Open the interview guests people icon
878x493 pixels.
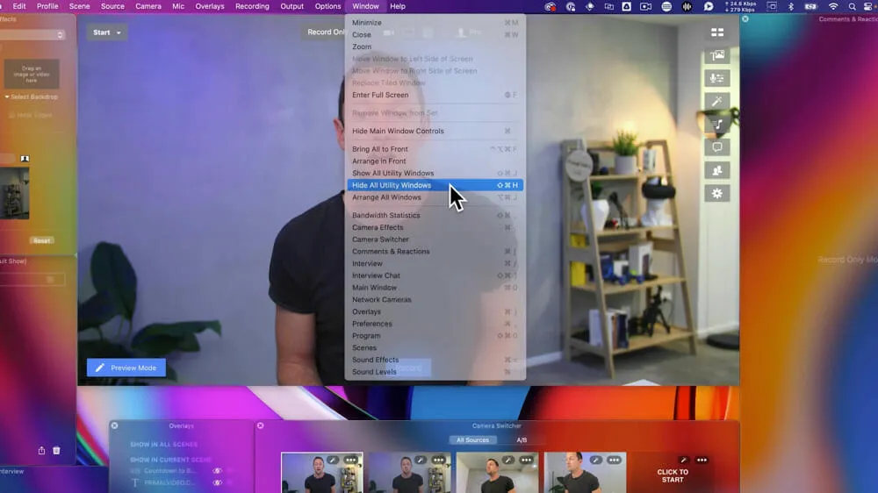point(717,170)
